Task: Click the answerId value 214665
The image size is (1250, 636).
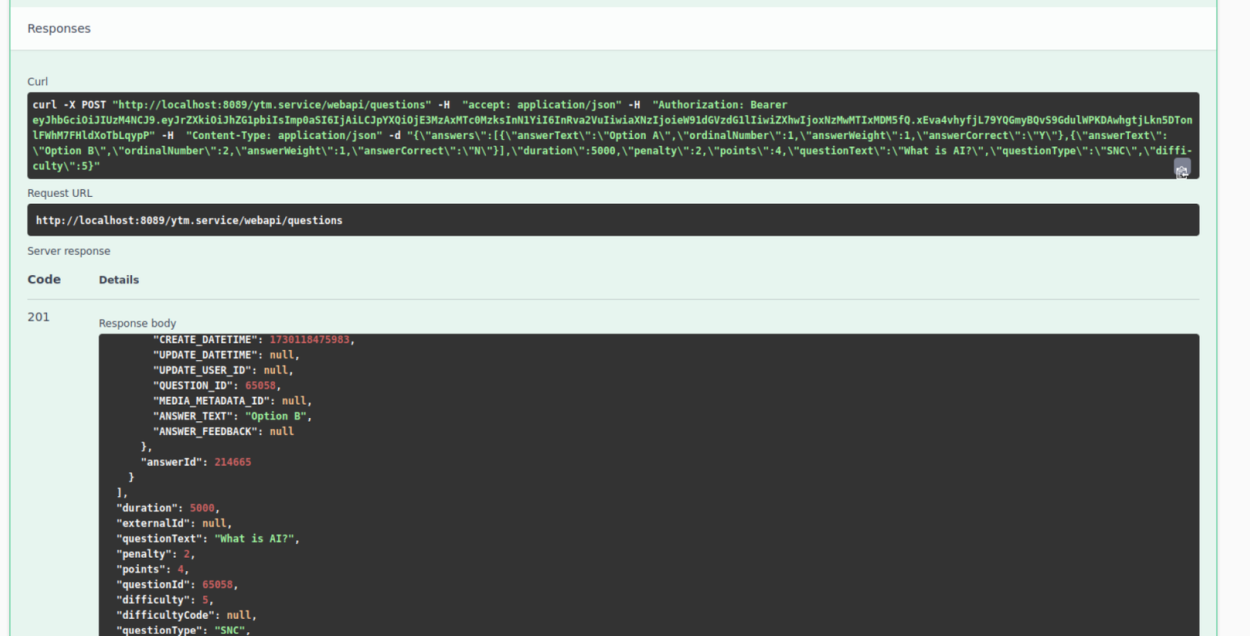Action: (233, 463)
